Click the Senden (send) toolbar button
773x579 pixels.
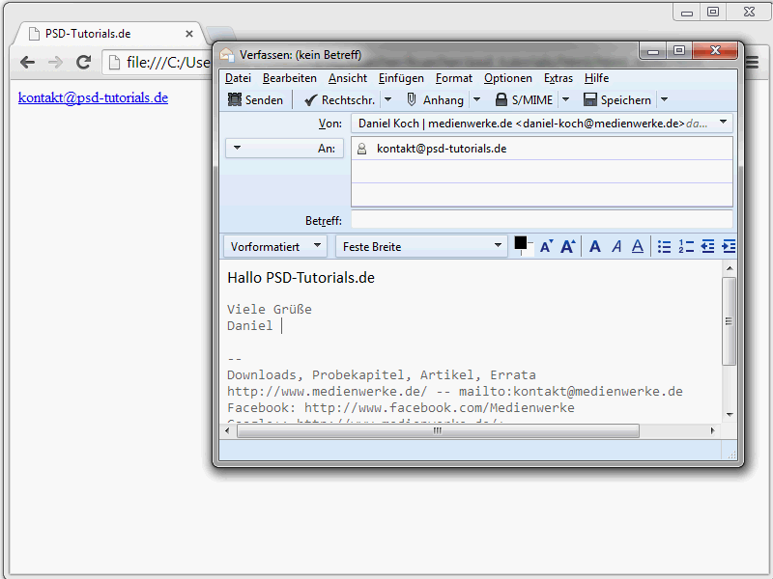pos(255,100)
